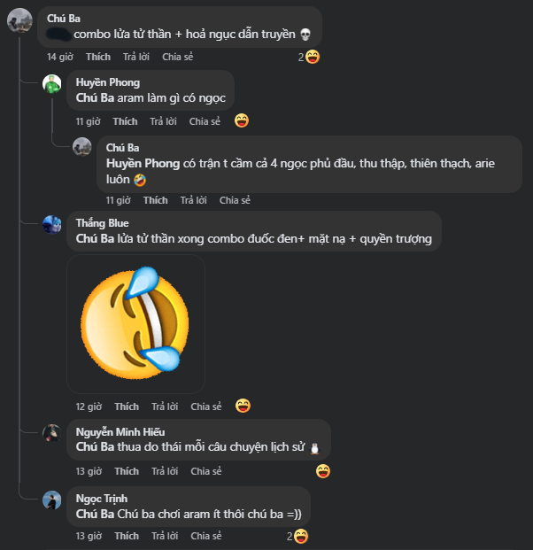View reactions on Thắng Blue's comment
Viewport: 533px width, 550px height.
243,407
